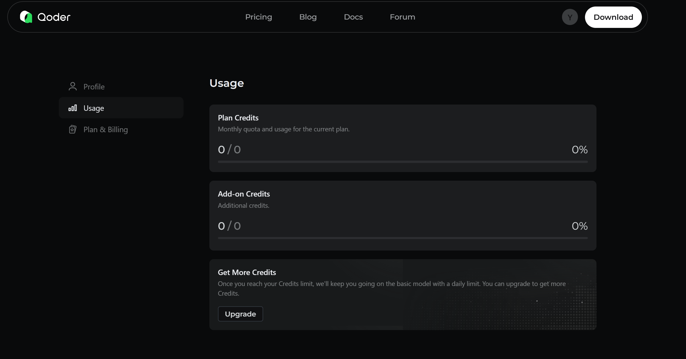Open the Y user avatar menu
Viewport: 686px width, 359px height.
(x=570, y=17)
